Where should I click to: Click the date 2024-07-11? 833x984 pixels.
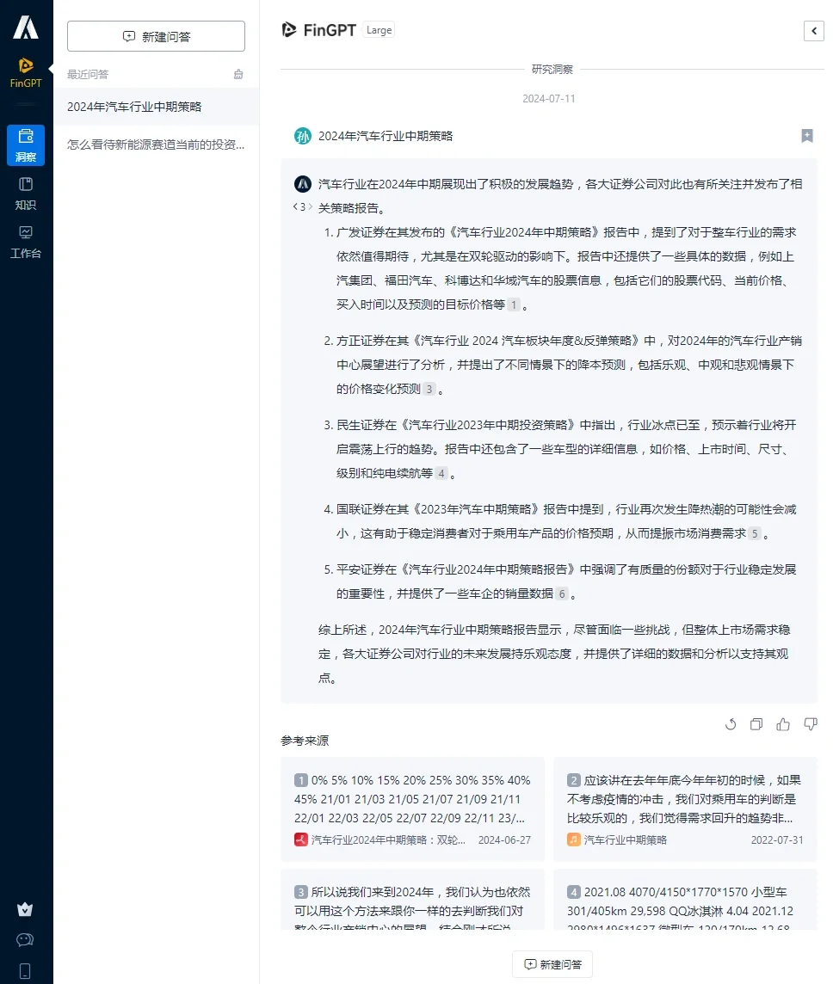pyautogui.click(x=549, y=99)
